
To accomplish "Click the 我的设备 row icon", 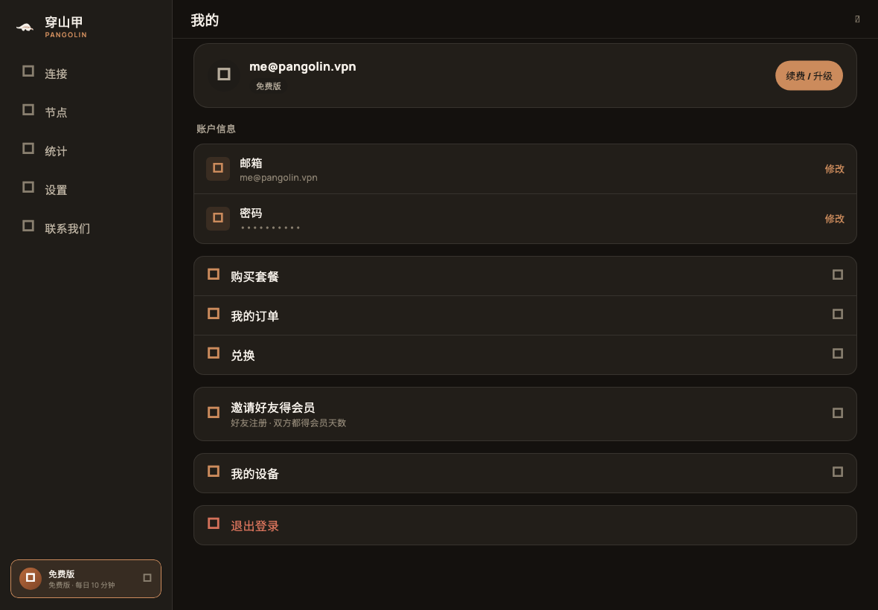I will point(214,472).
